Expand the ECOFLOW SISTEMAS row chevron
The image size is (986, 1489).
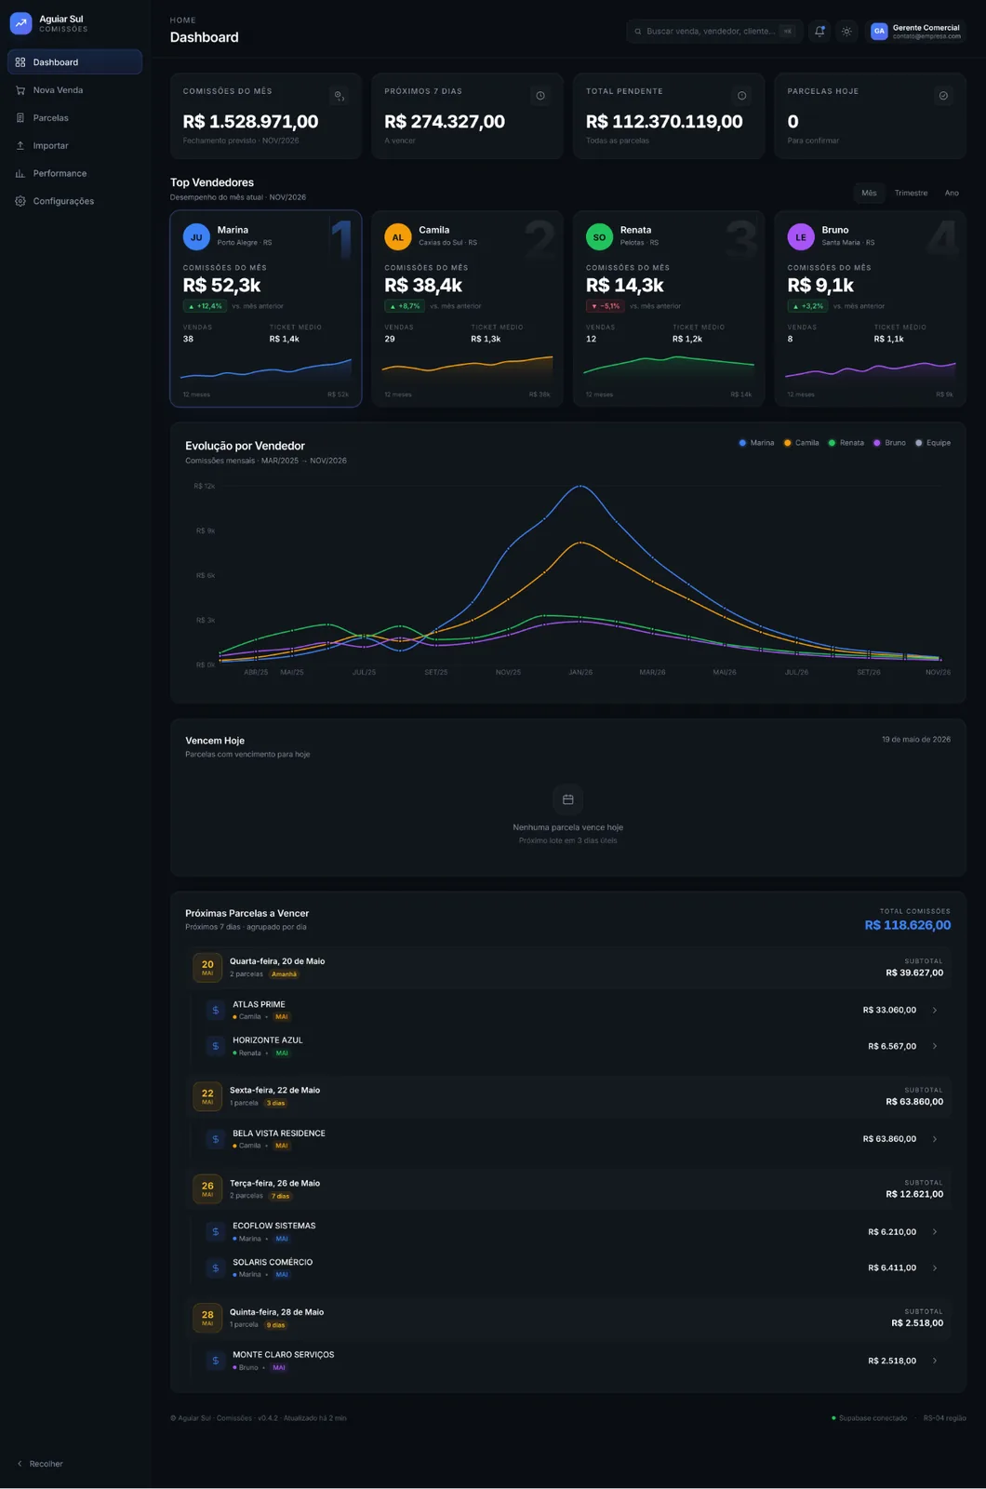(x=935, y=1231)
